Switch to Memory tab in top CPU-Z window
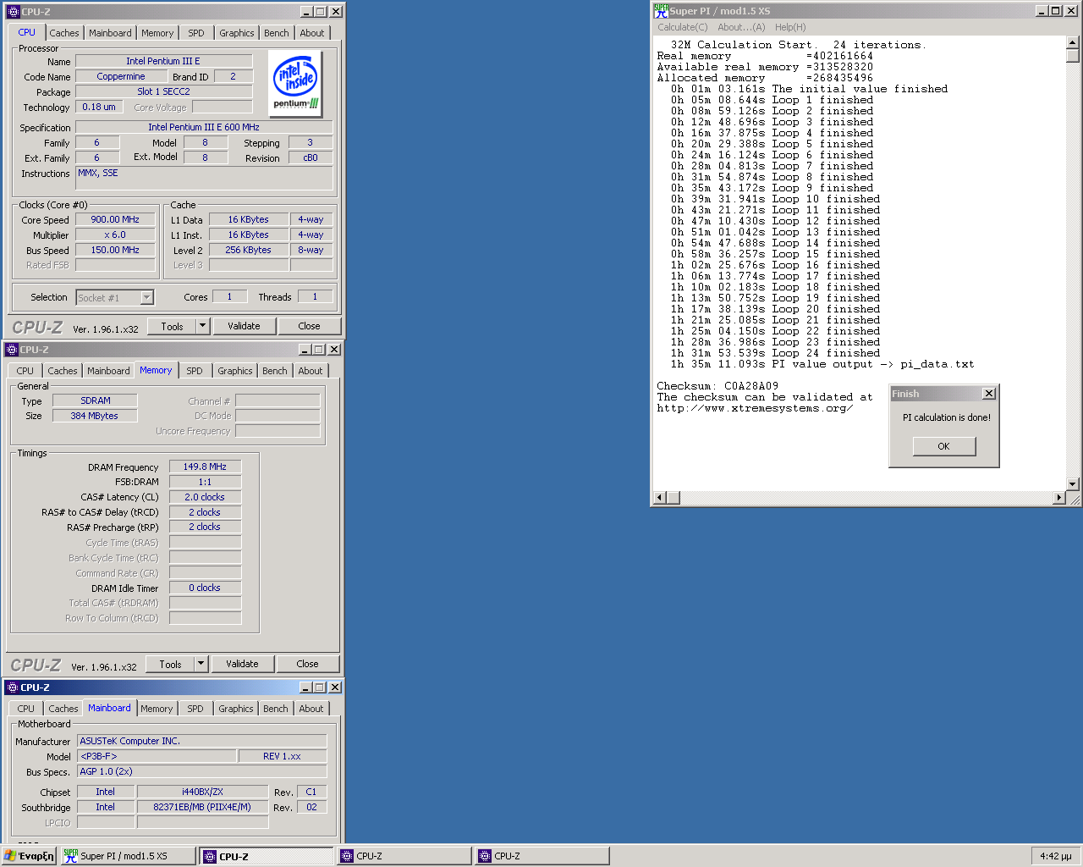The image size is (1083, 867). tap(157, 33)
